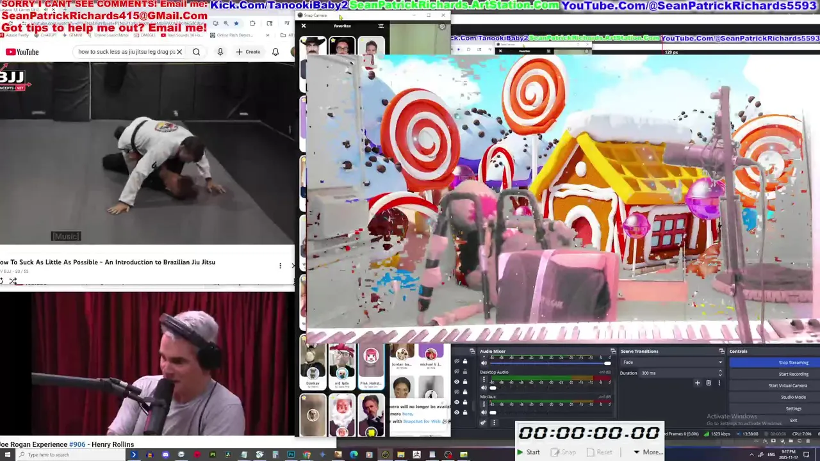Image resolution: width=820 pixels, height=461 pixels.
Task: Open Desktop Audio three-dot options menu
Action: [484, 379]
